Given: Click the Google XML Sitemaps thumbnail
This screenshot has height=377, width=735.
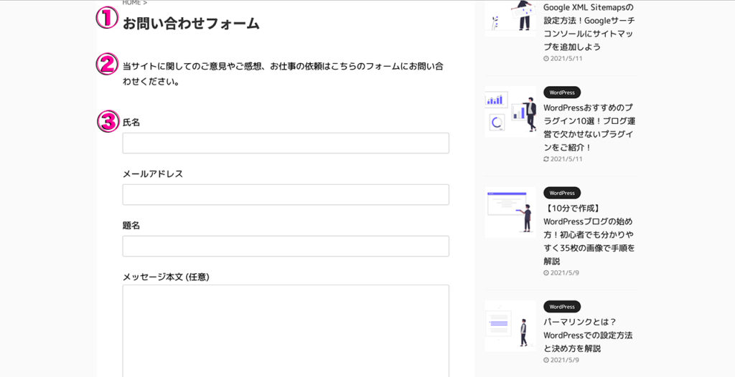Looking at the screenshot, I should (510, 18).
